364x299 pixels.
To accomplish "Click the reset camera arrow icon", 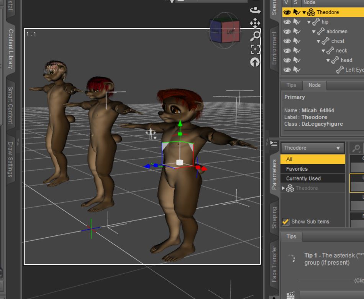I will (x=255, y=62).
